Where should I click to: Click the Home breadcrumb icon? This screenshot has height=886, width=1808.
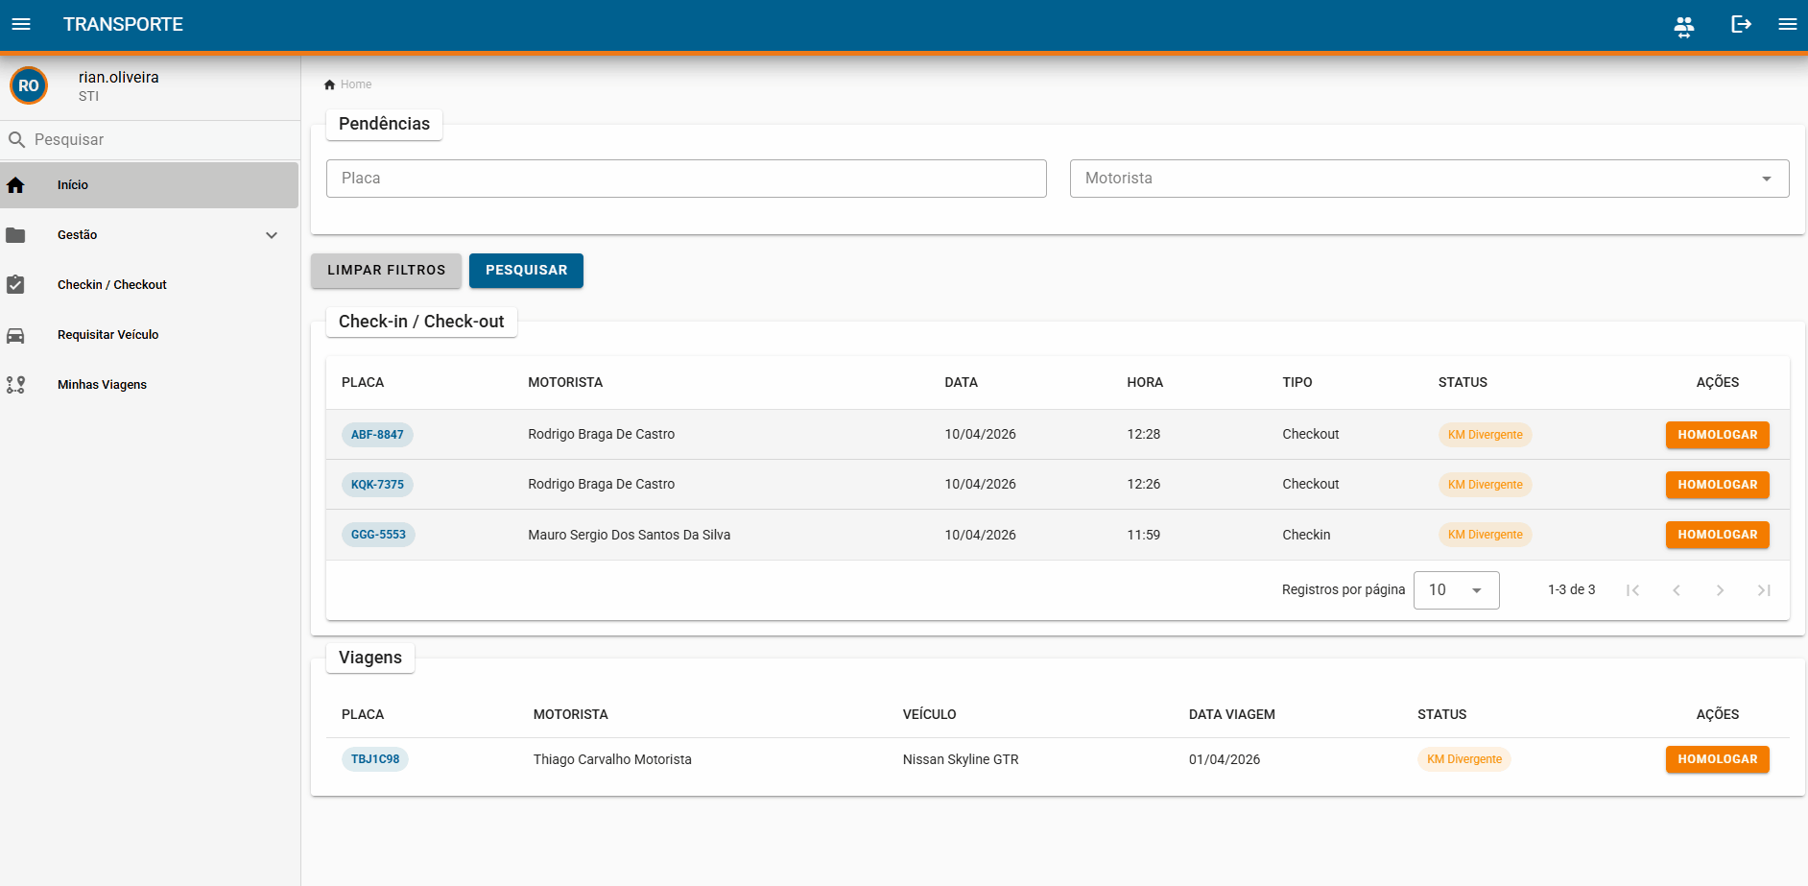point(329,84)
